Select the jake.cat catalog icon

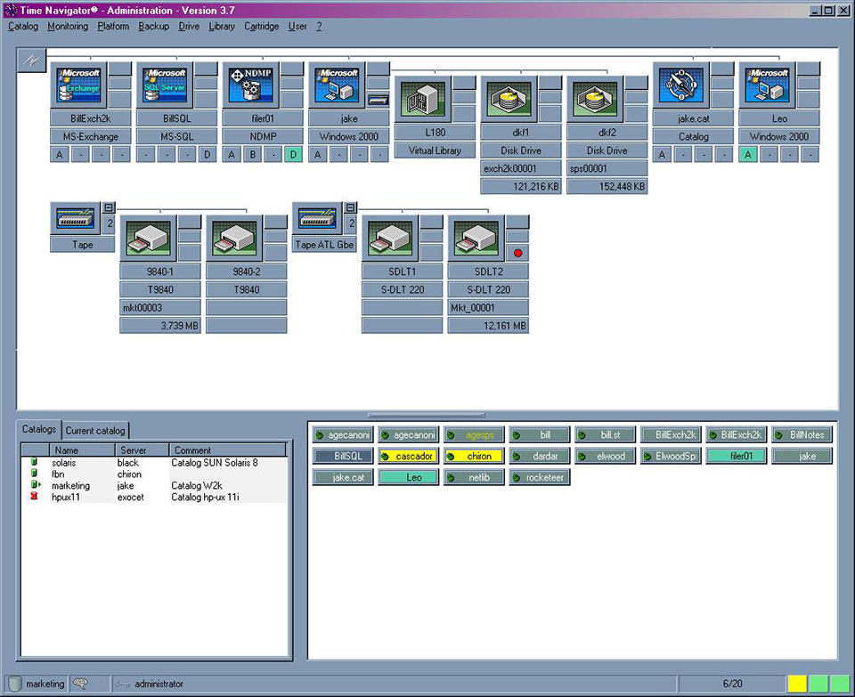pyautogui.click(x=680, y=85)
